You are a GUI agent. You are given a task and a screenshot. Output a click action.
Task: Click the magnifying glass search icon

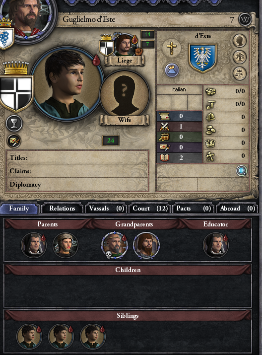(242, 171)
